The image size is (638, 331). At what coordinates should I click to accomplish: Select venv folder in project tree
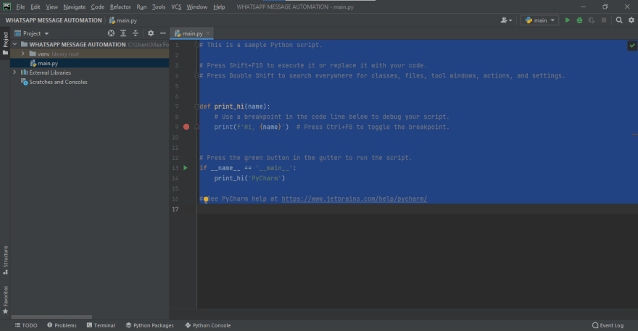(x=43, y=54)
